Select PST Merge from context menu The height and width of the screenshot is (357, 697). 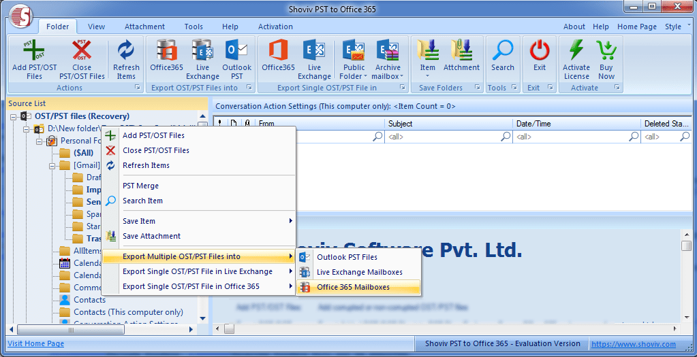pos(198,186)
